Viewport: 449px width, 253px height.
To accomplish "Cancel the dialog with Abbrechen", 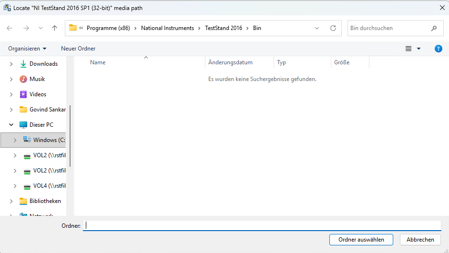I will [x=420, y=240].
